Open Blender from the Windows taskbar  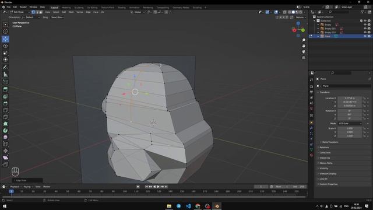[217, 206]
